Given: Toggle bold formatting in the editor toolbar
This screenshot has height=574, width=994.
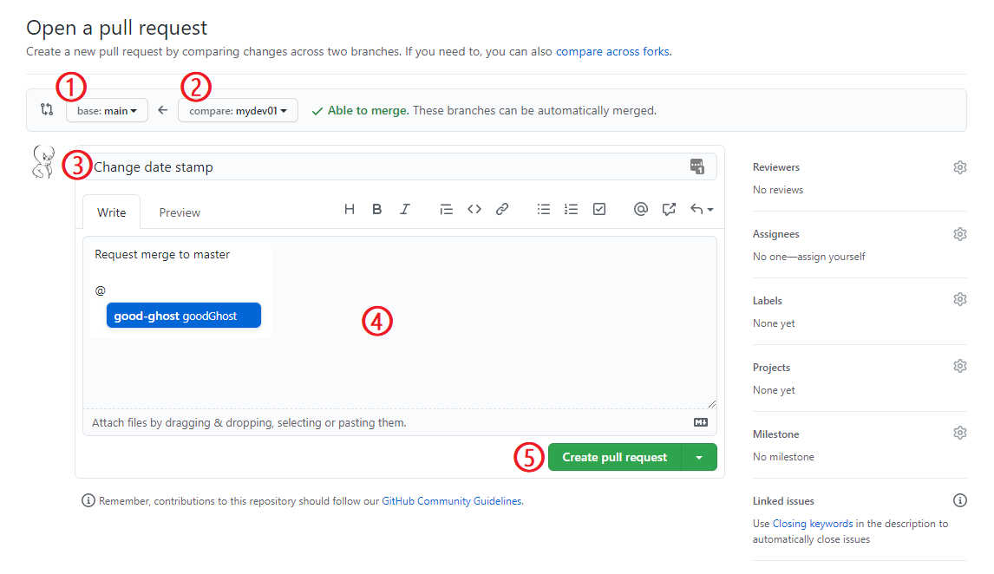Looking at the screenshot, I should [x=376, y=208].
